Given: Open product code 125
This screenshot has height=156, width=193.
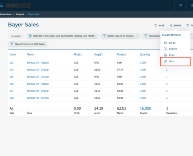Looking at the screenshot, I should coord(12,77).
